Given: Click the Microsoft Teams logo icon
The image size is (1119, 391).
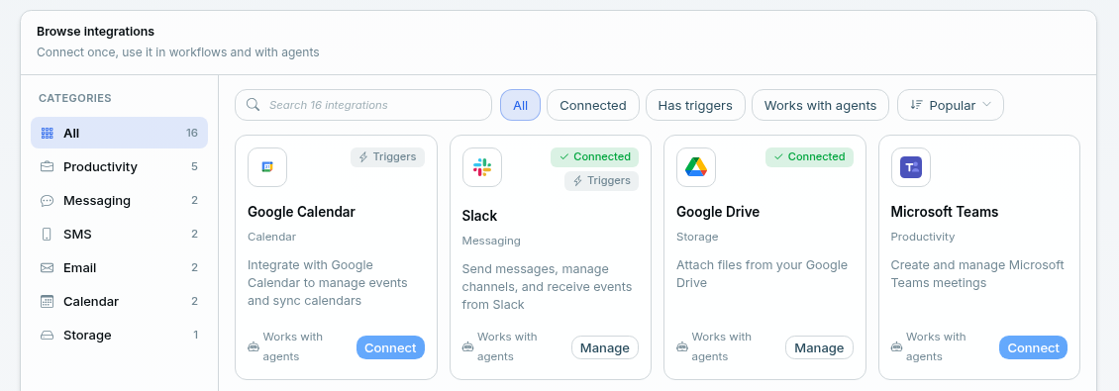Looking at the screenshot, I should tap(911, 167).
